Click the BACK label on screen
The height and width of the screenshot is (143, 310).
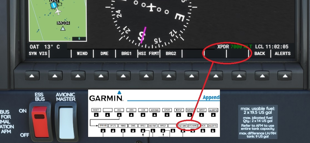point(260,53)
